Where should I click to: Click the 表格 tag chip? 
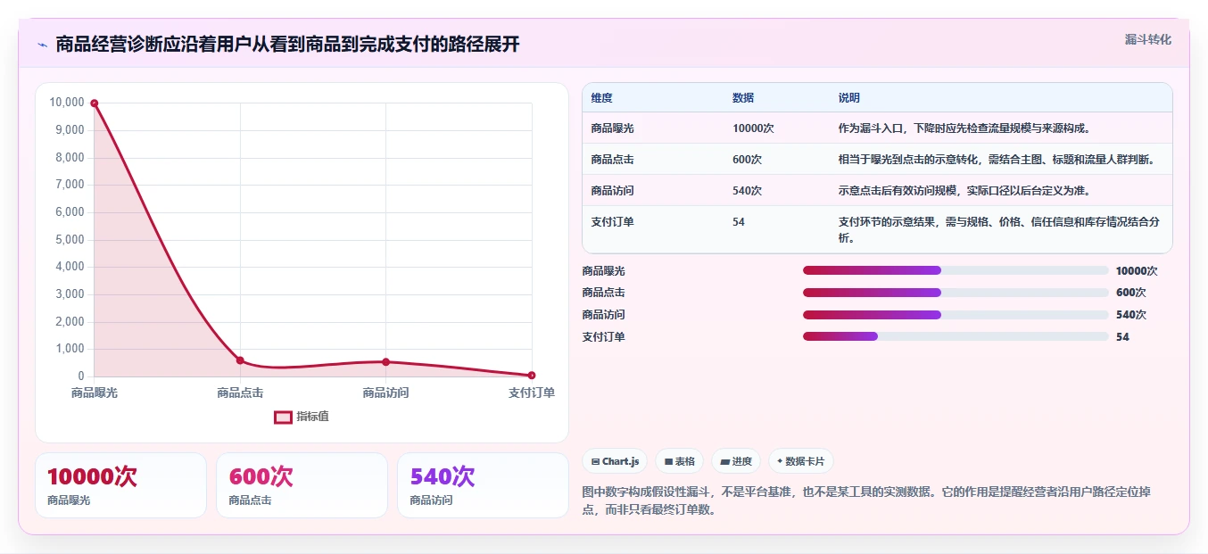pyautogui.click(x=679, y=461)
